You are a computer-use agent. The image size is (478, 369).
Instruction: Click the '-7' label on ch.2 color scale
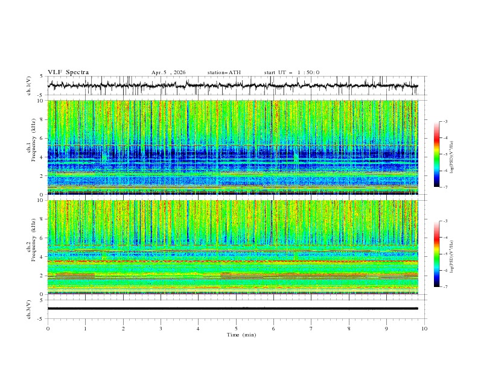[x=445, y=287]
